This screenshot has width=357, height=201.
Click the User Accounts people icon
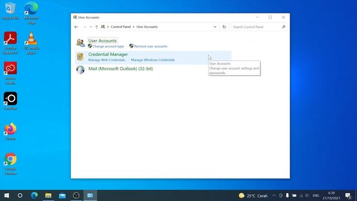click(x=80, y=42)
